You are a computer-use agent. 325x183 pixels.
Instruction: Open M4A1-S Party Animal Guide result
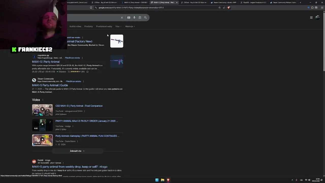(50, 85)
